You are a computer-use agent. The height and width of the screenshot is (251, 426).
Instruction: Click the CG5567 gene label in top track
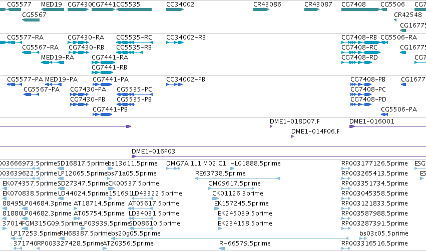pos(34,14)
